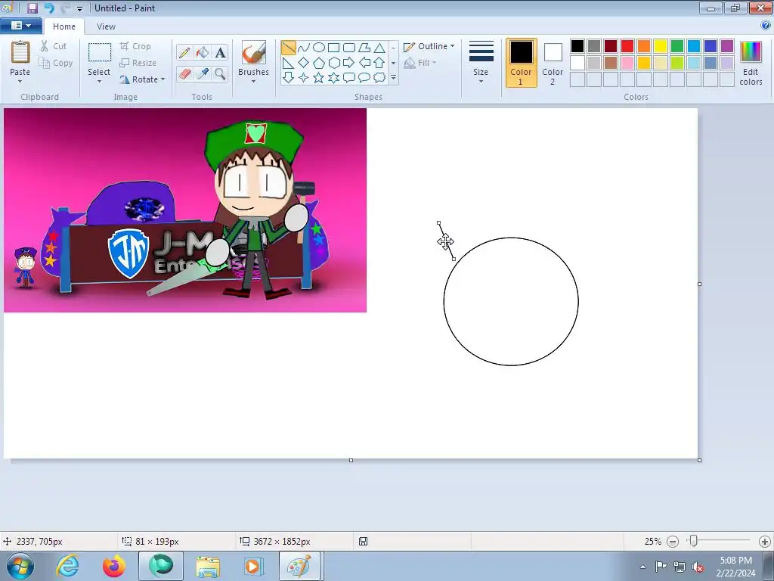Open Firefox from the taskbar
The width and height of the screenshot is (774, 581).
coord(114,566)
